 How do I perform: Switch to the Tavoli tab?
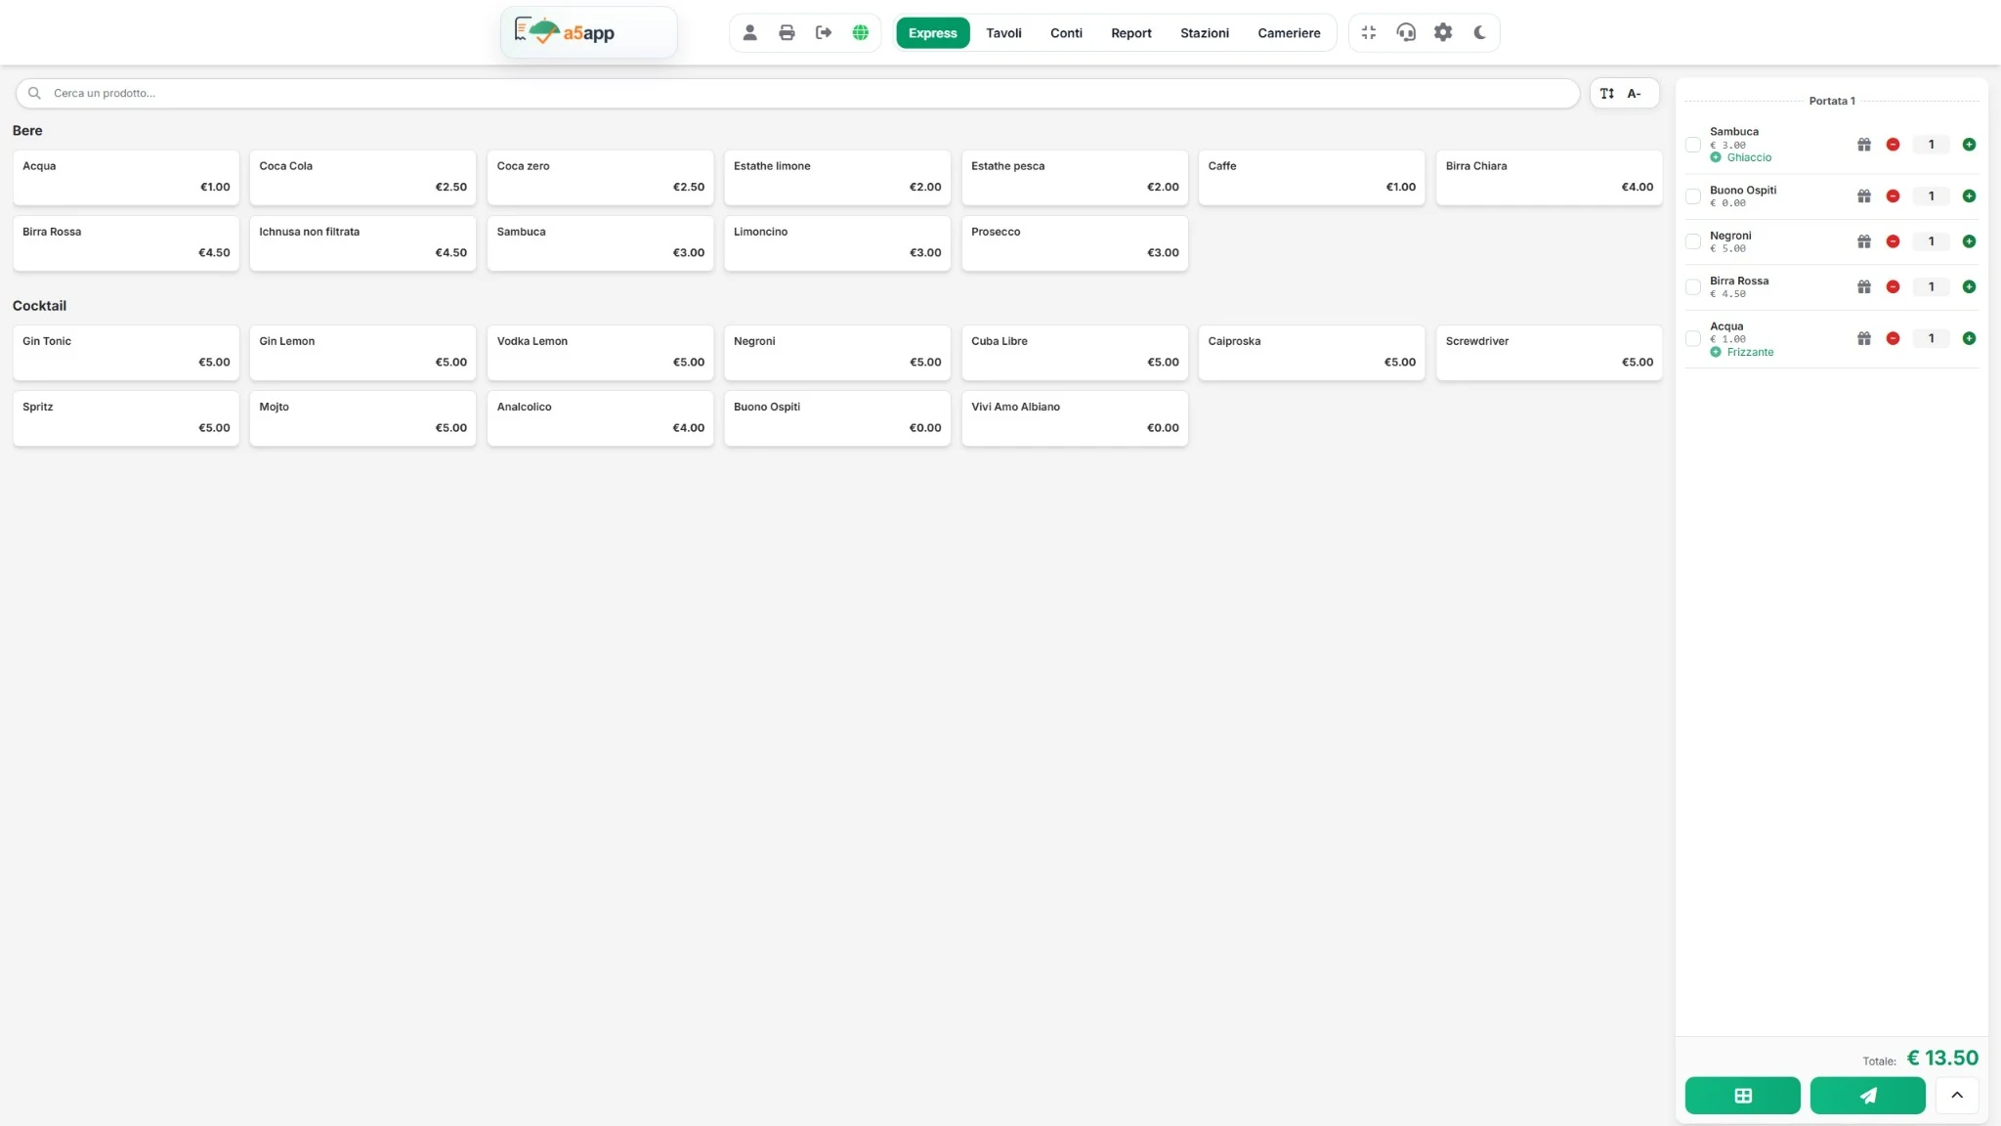pyautogui.click(x=1003, y=32)
